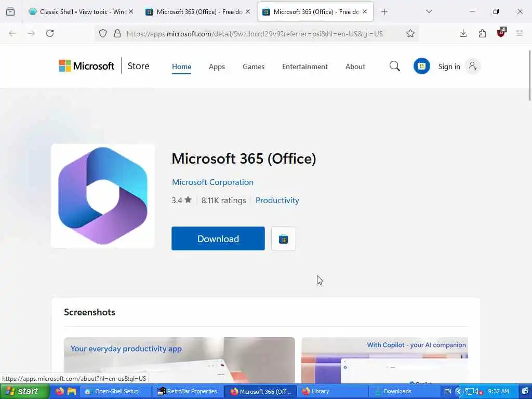Open Productivity category link
Viewport: 532px width, 399px height.
tap(277, 200)
